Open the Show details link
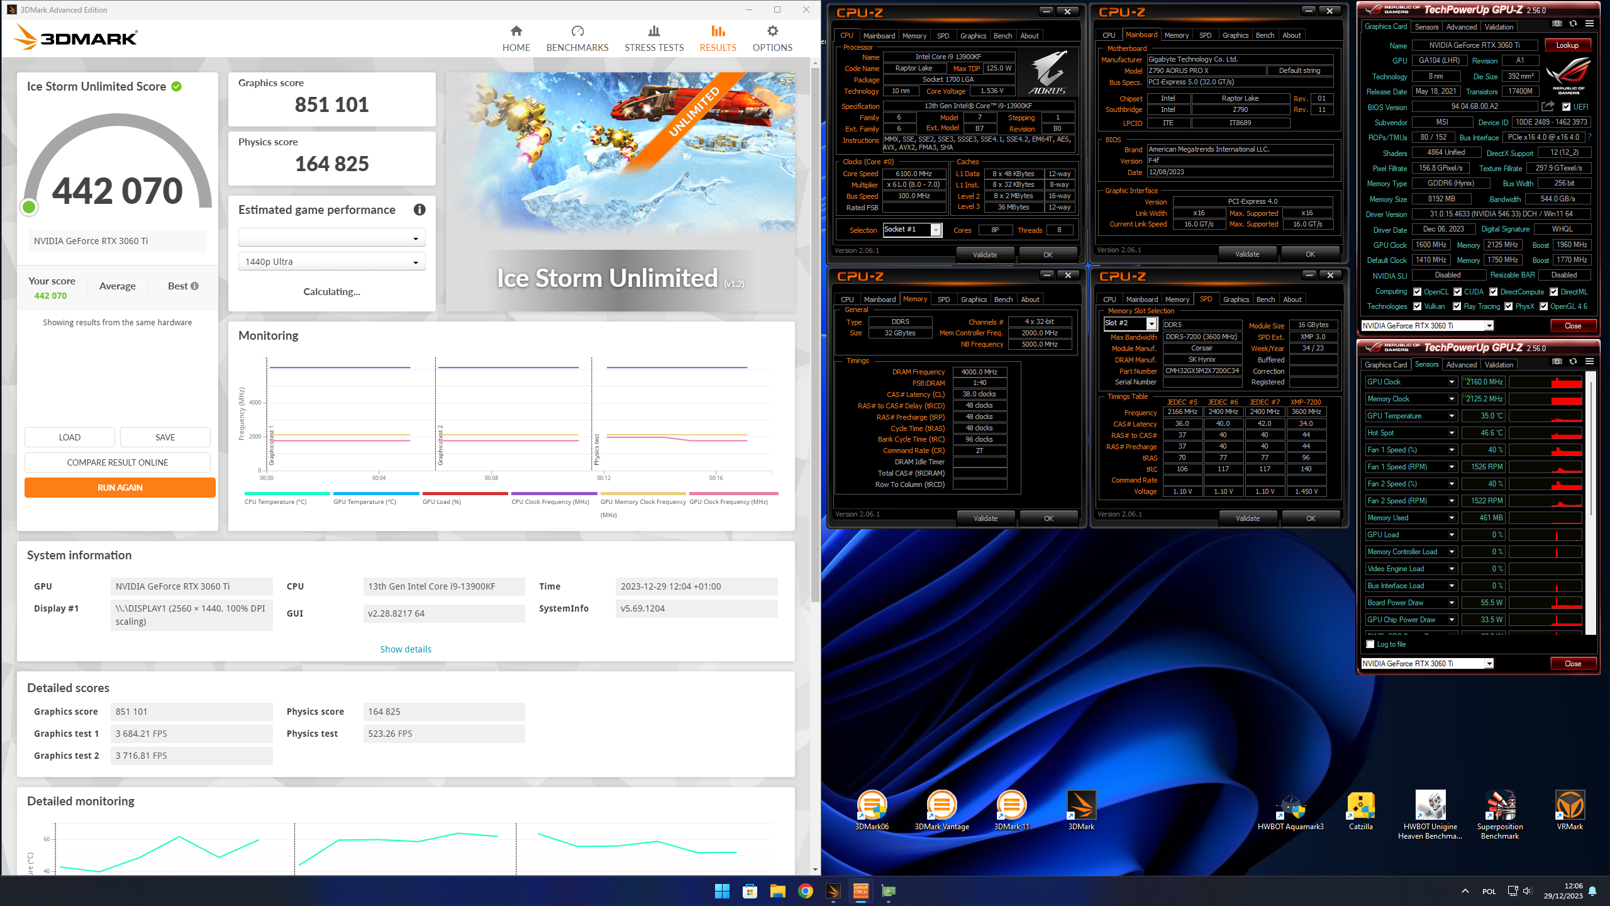This screenshot has width=1610, height=906. coord(406,649)
